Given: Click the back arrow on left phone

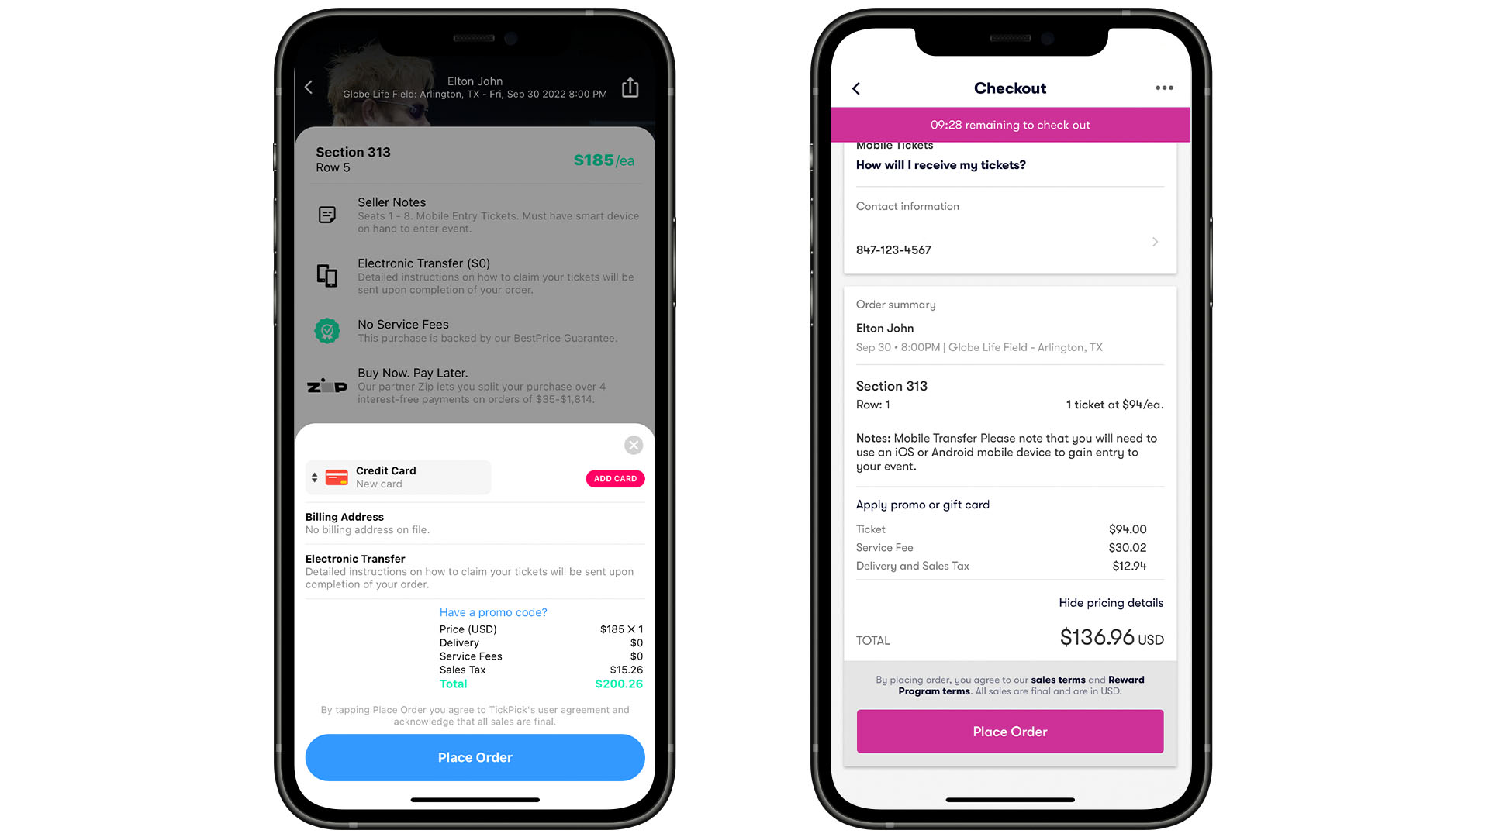Looking at the screenshot, I should click(310, 86).
